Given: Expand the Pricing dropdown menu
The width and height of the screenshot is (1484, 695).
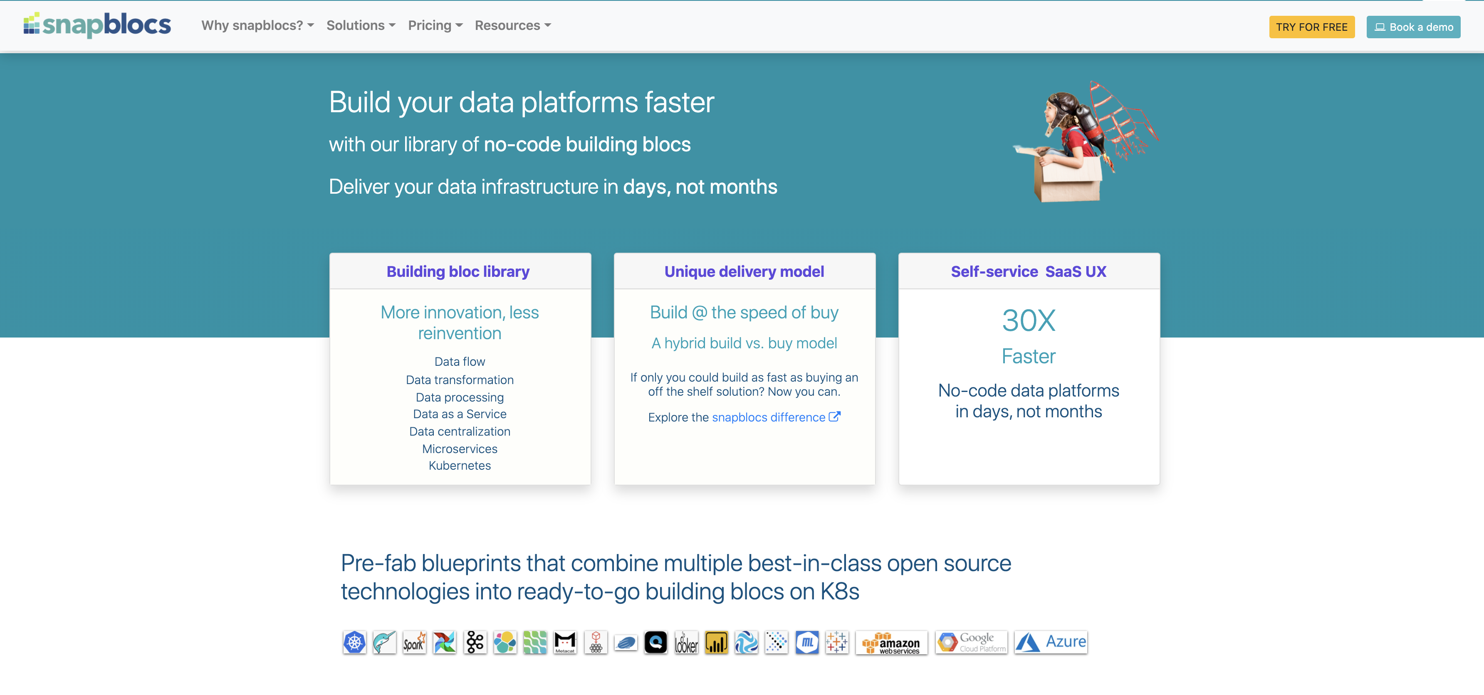Looking at the screenshot, I should [435, 25].
